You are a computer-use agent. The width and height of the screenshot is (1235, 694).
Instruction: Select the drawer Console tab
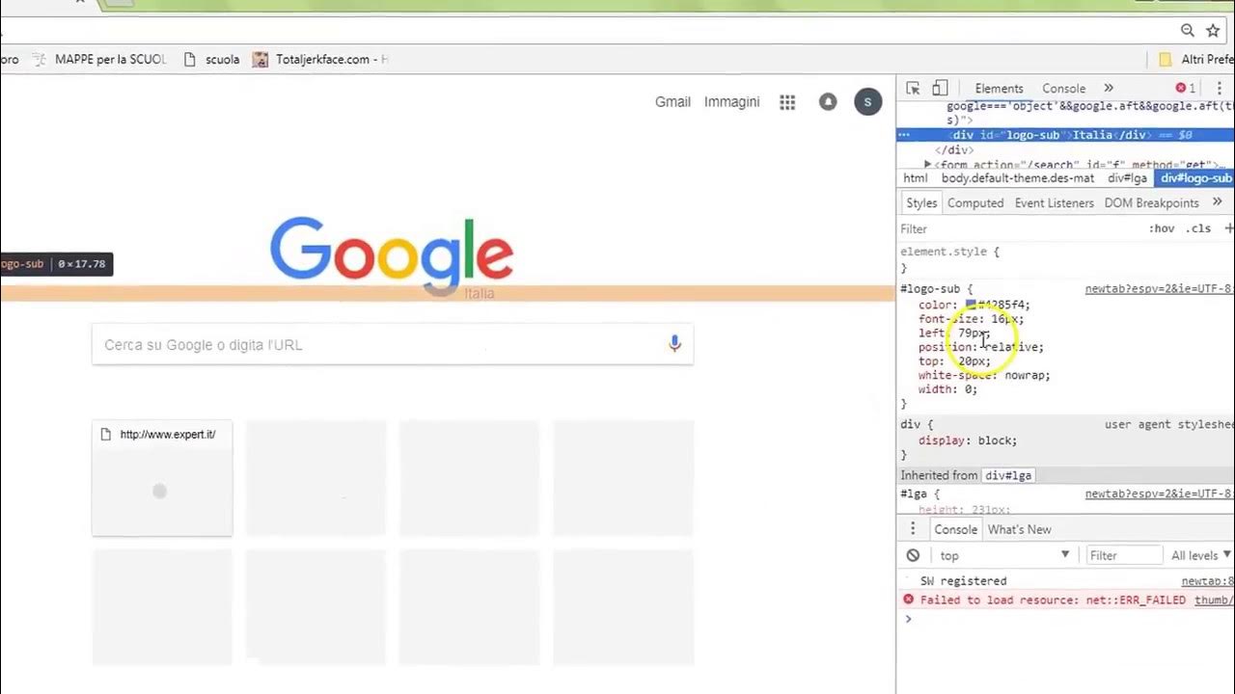[955, 529]
